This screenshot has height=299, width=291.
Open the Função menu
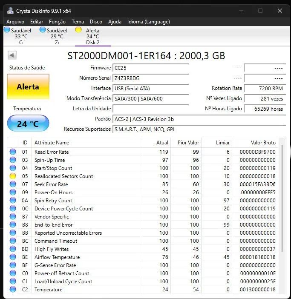(57, 22)
